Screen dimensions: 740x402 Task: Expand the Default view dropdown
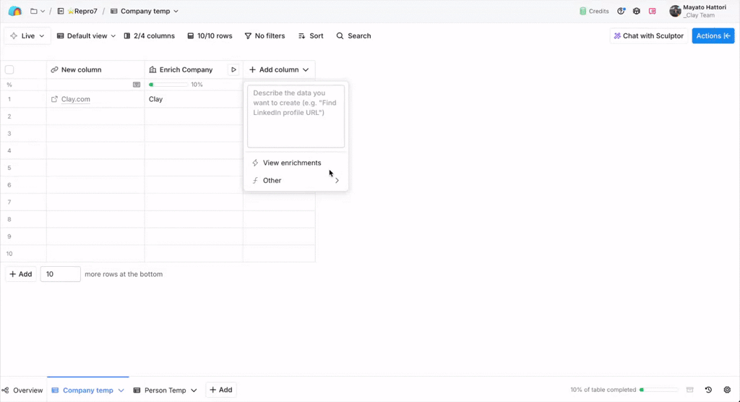86,36
